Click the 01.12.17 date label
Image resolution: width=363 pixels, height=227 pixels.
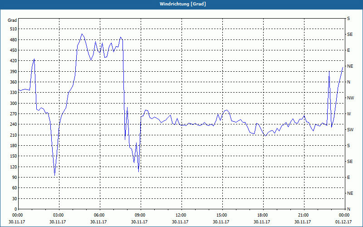[x=343, y=222]
